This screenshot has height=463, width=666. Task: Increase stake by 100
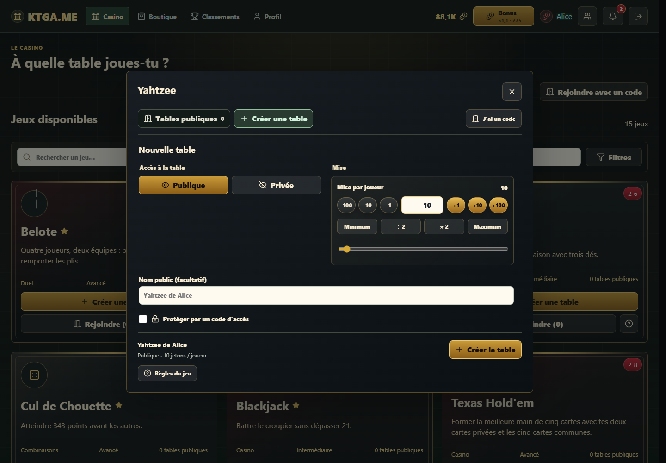pyautogui.click(x=499, y=205)
